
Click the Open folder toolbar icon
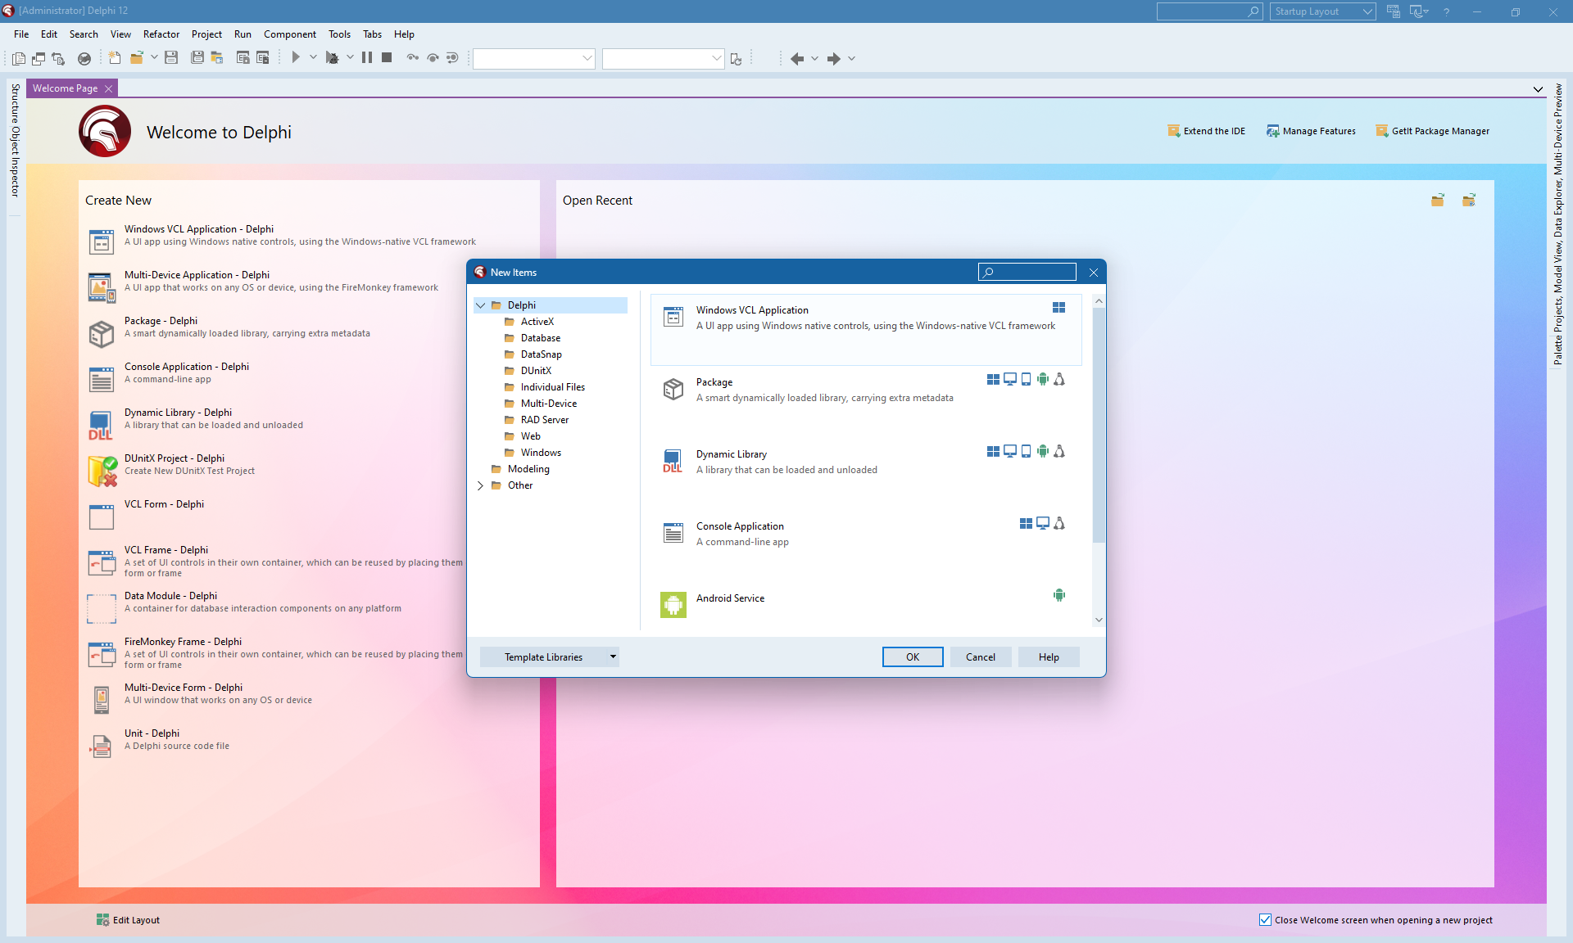pos(137,57)
